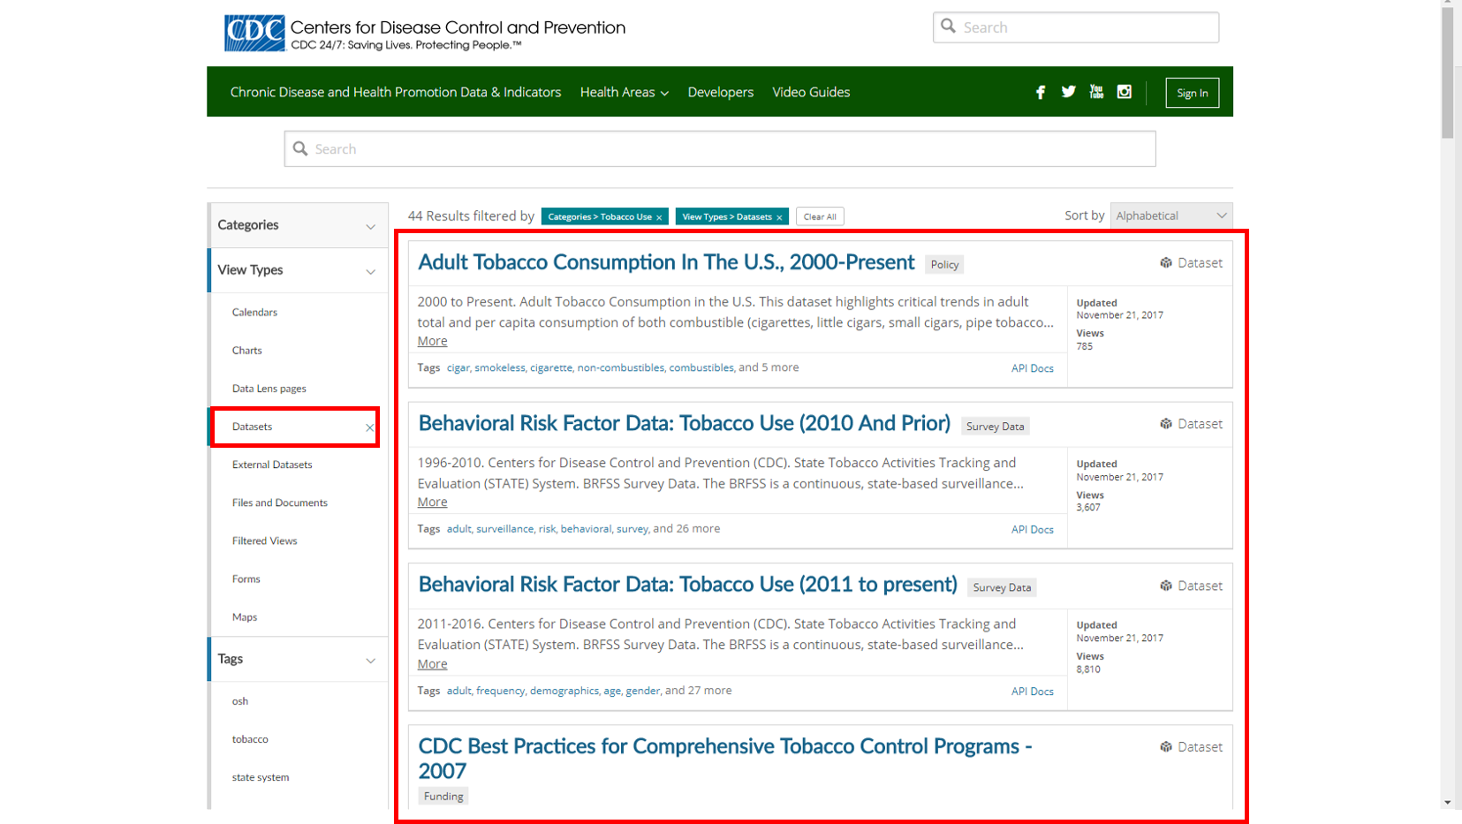Click the Policy category badge

click(x=944, y=264)
